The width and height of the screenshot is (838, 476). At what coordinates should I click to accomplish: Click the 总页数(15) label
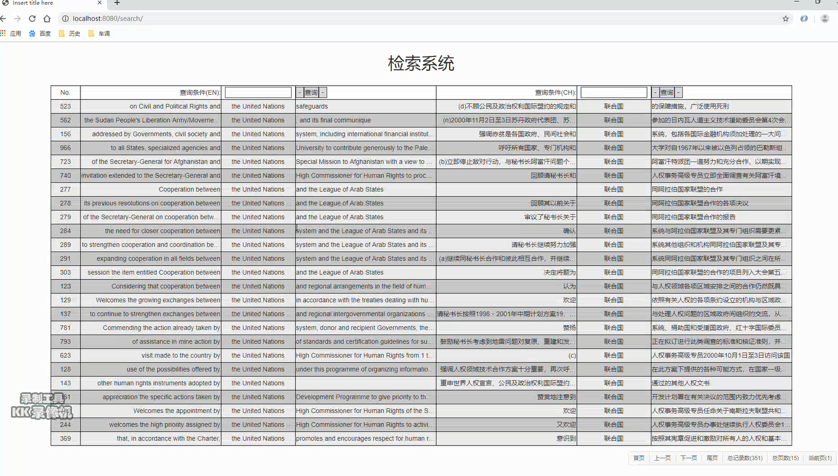click(785, 458)
